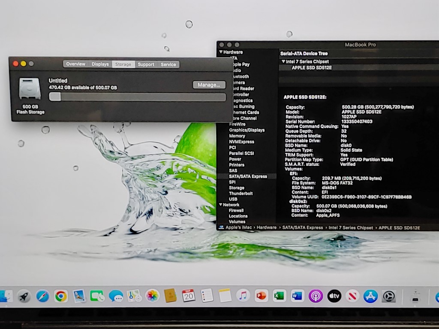Click Apple's iMac in the path bar
Image resolution: width=439 pixels, height=329 pixels.
pos(238,227)
